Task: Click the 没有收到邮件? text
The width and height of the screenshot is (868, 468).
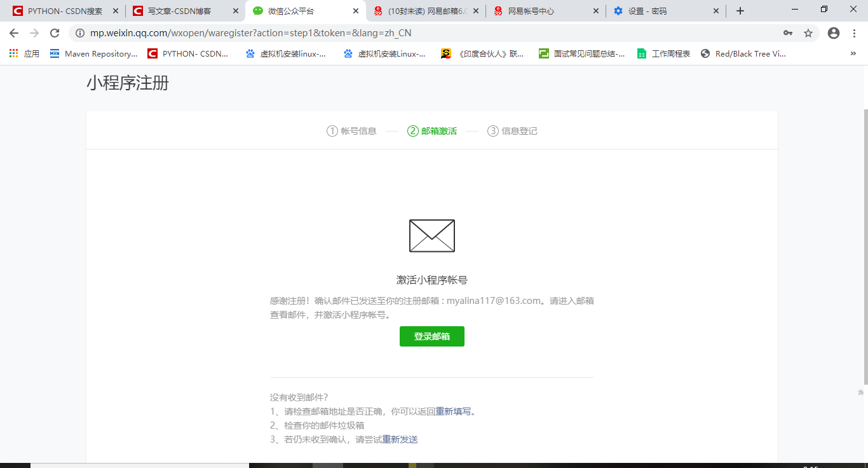Action: [299, 397]
